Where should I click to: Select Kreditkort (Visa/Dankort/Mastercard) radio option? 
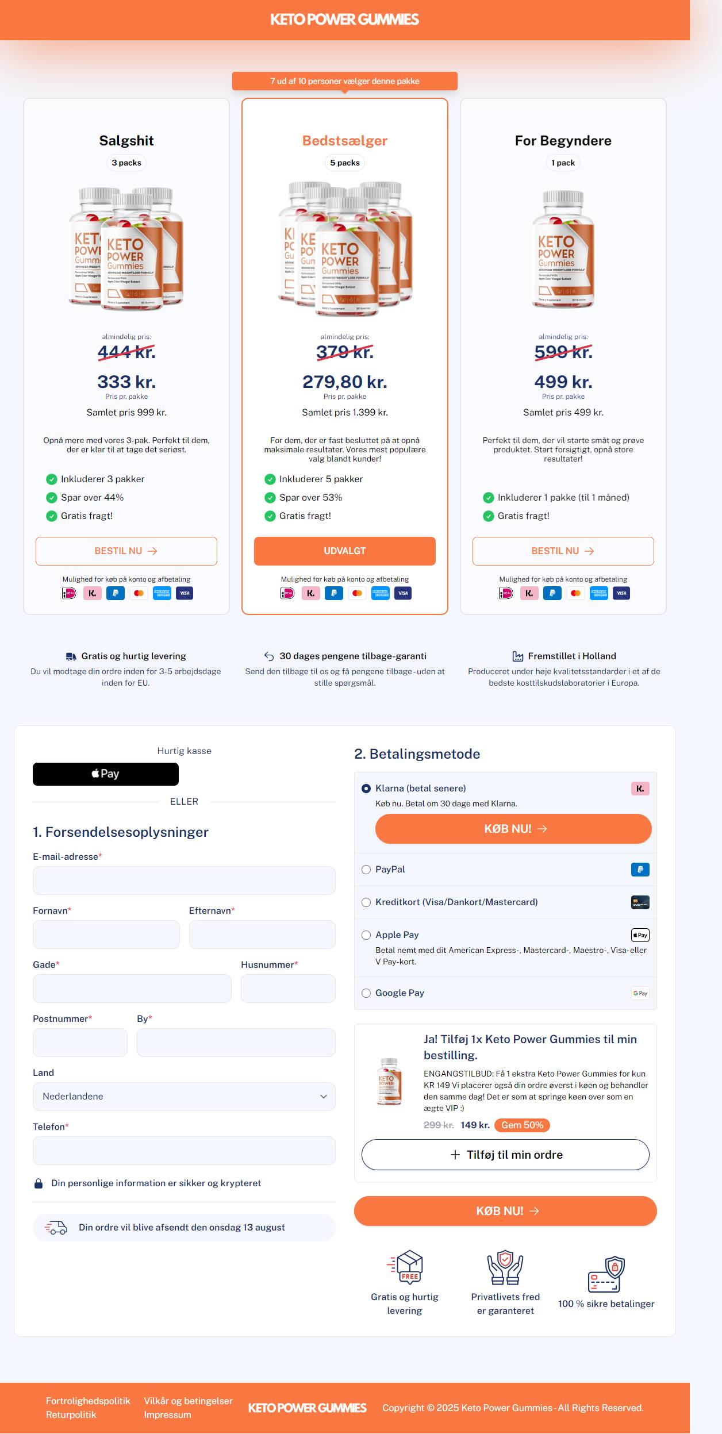[366, 902]
